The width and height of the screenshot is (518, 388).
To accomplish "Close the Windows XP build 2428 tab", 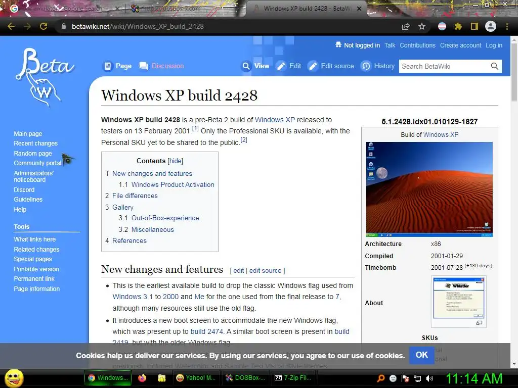I will pyautogui.click(x=359, y=9).
